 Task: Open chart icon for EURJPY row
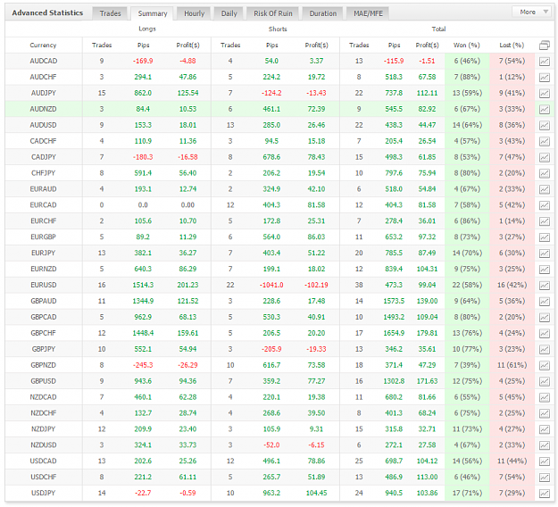(x=544, y=253)
